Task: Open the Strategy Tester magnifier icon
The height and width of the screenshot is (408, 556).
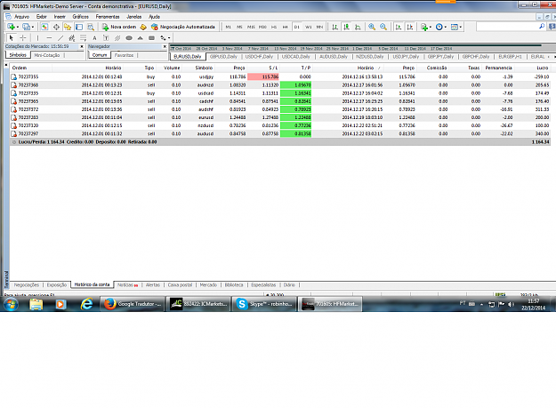Action: tap(91, 27)
